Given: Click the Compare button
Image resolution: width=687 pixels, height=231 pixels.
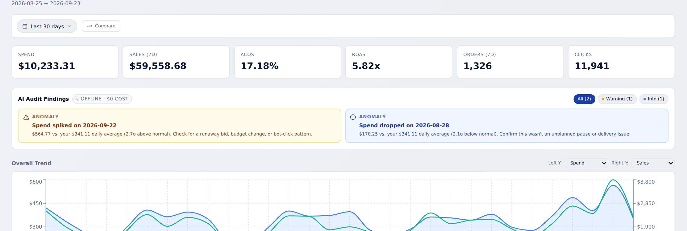Looking at the screenshot, I should click(x=101, y=26).
